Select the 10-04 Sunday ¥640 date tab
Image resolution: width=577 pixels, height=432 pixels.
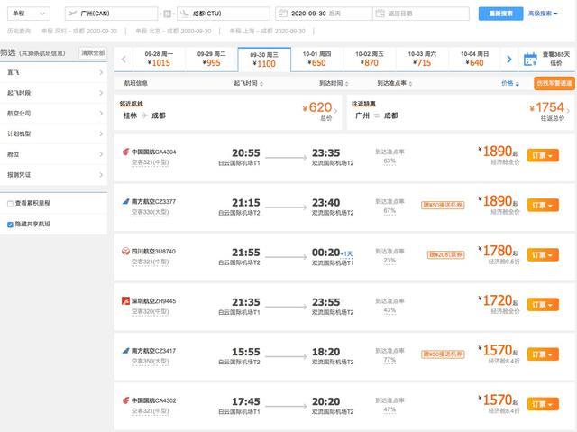coord(475,59)
